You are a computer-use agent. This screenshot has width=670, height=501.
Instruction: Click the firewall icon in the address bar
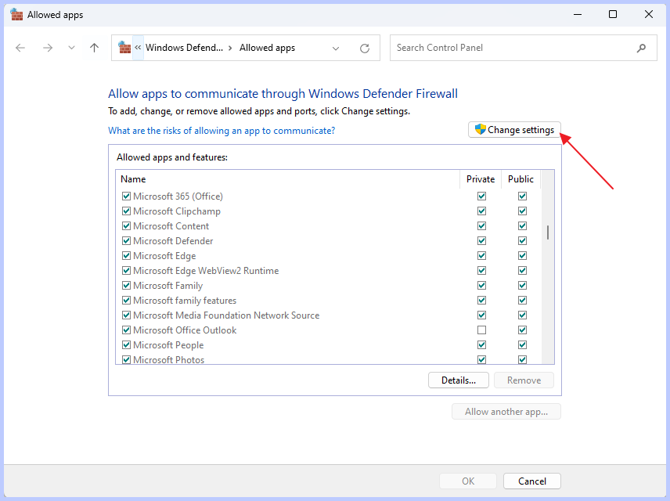pos(124,48)
